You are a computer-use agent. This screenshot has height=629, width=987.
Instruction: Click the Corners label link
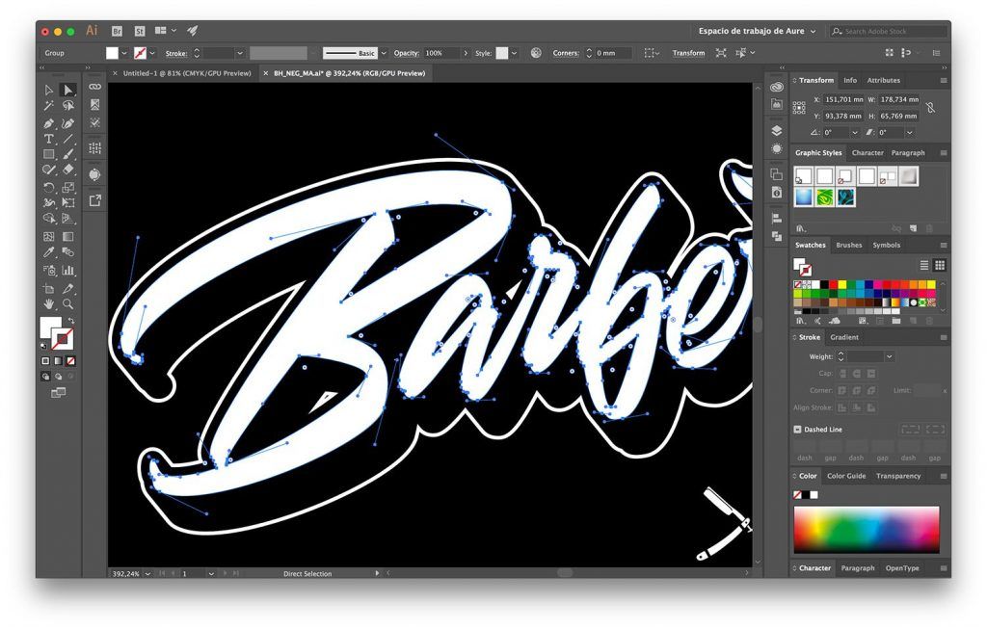566,54
